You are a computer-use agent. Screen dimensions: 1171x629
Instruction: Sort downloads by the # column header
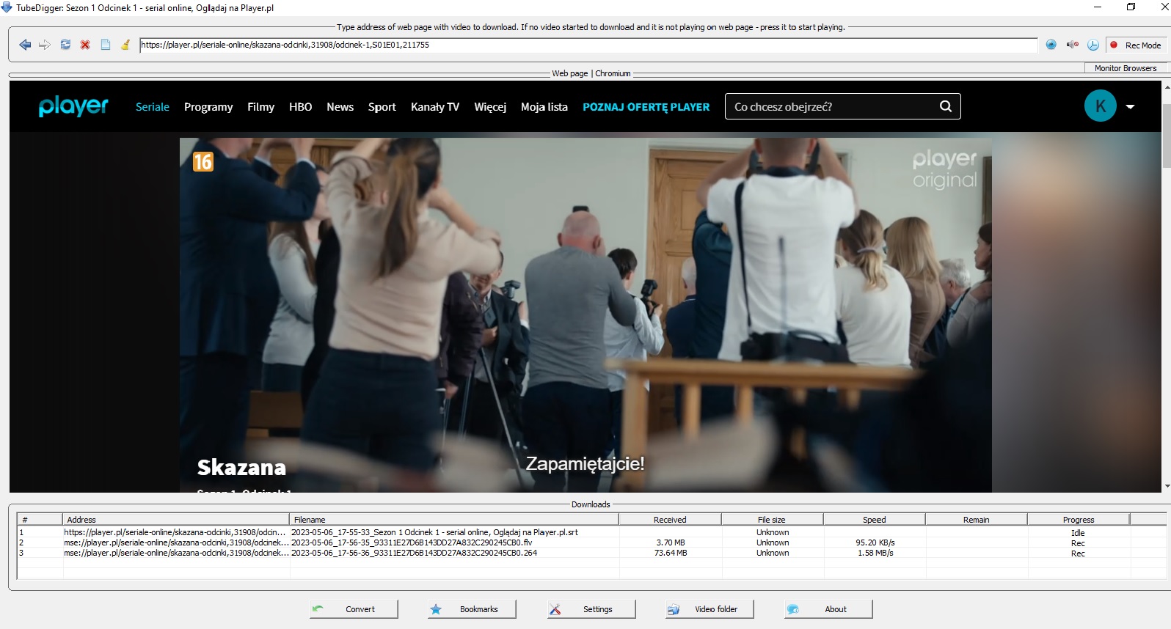pos(40,520)
